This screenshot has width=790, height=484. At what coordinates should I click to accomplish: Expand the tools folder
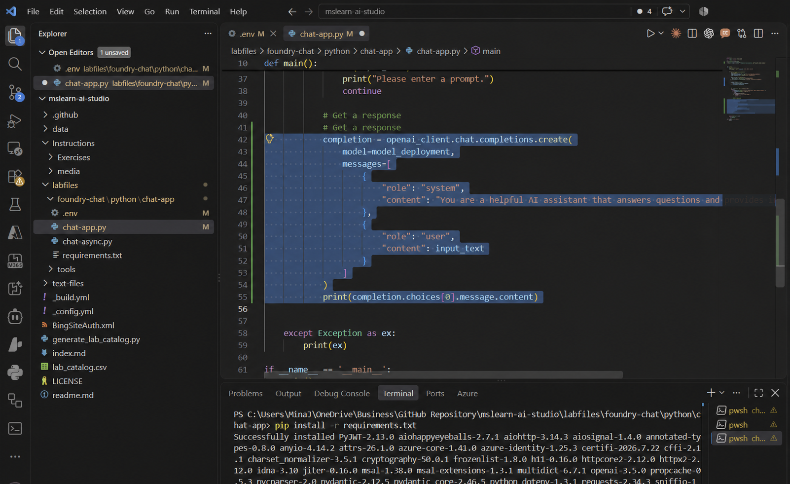pos(50,269)
